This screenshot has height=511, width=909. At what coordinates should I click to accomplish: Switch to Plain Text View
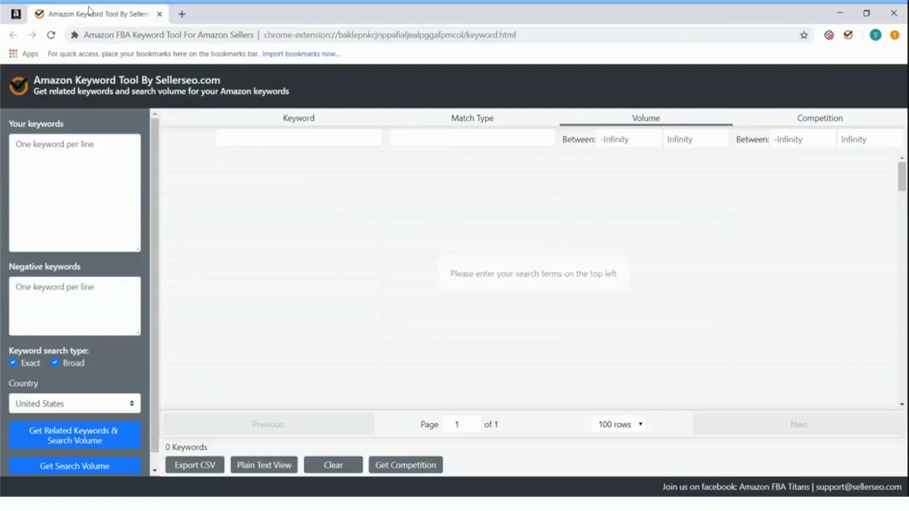tap(264, 465)
